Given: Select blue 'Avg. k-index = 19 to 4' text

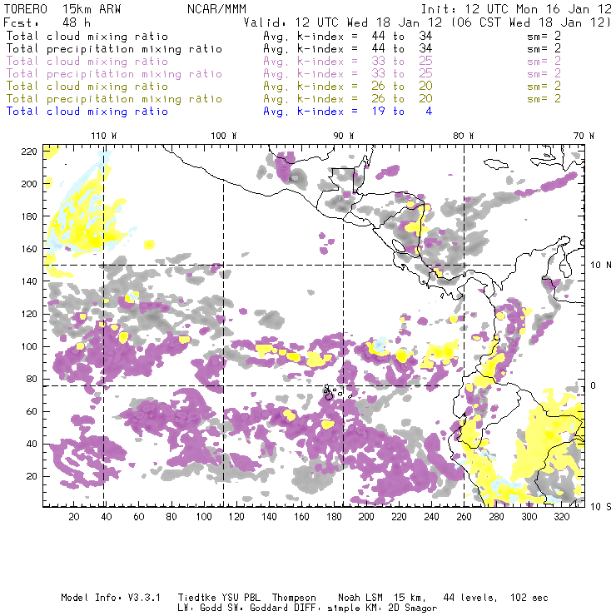Looking at the screenshot, I should tap(348, 112).
